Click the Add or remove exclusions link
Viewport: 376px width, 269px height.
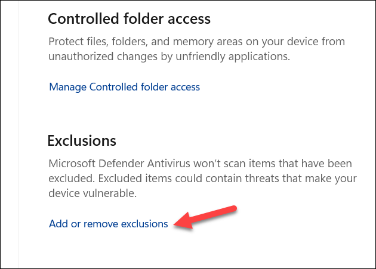(108, 224)
